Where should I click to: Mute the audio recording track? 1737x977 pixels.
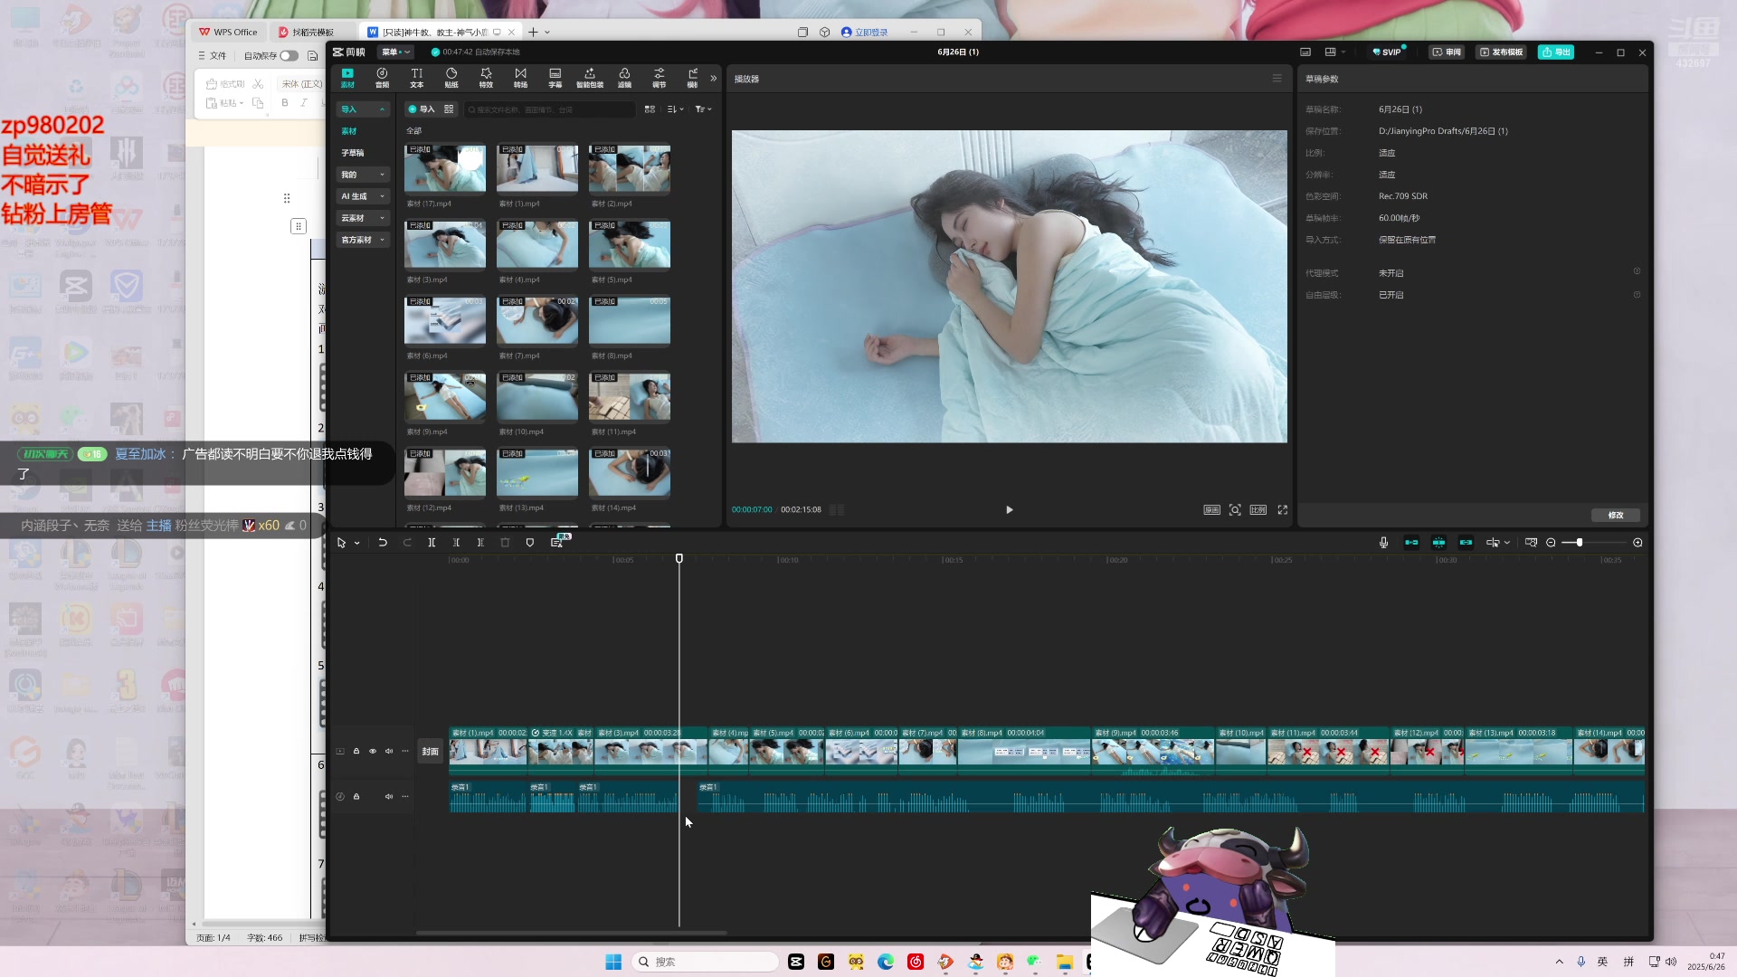click(x=389, y=797)
